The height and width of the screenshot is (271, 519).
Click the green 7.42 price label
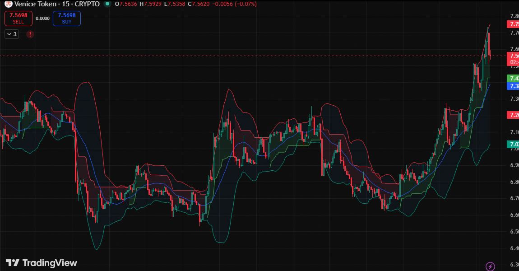point(514,78)
